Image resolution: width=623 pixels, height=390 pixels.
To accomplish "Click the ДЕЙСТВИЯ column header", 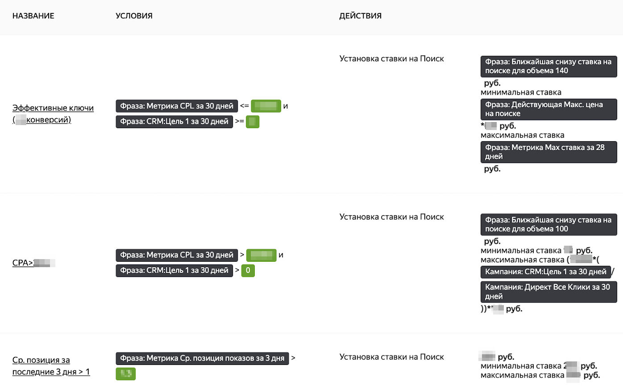I will 361,16.
